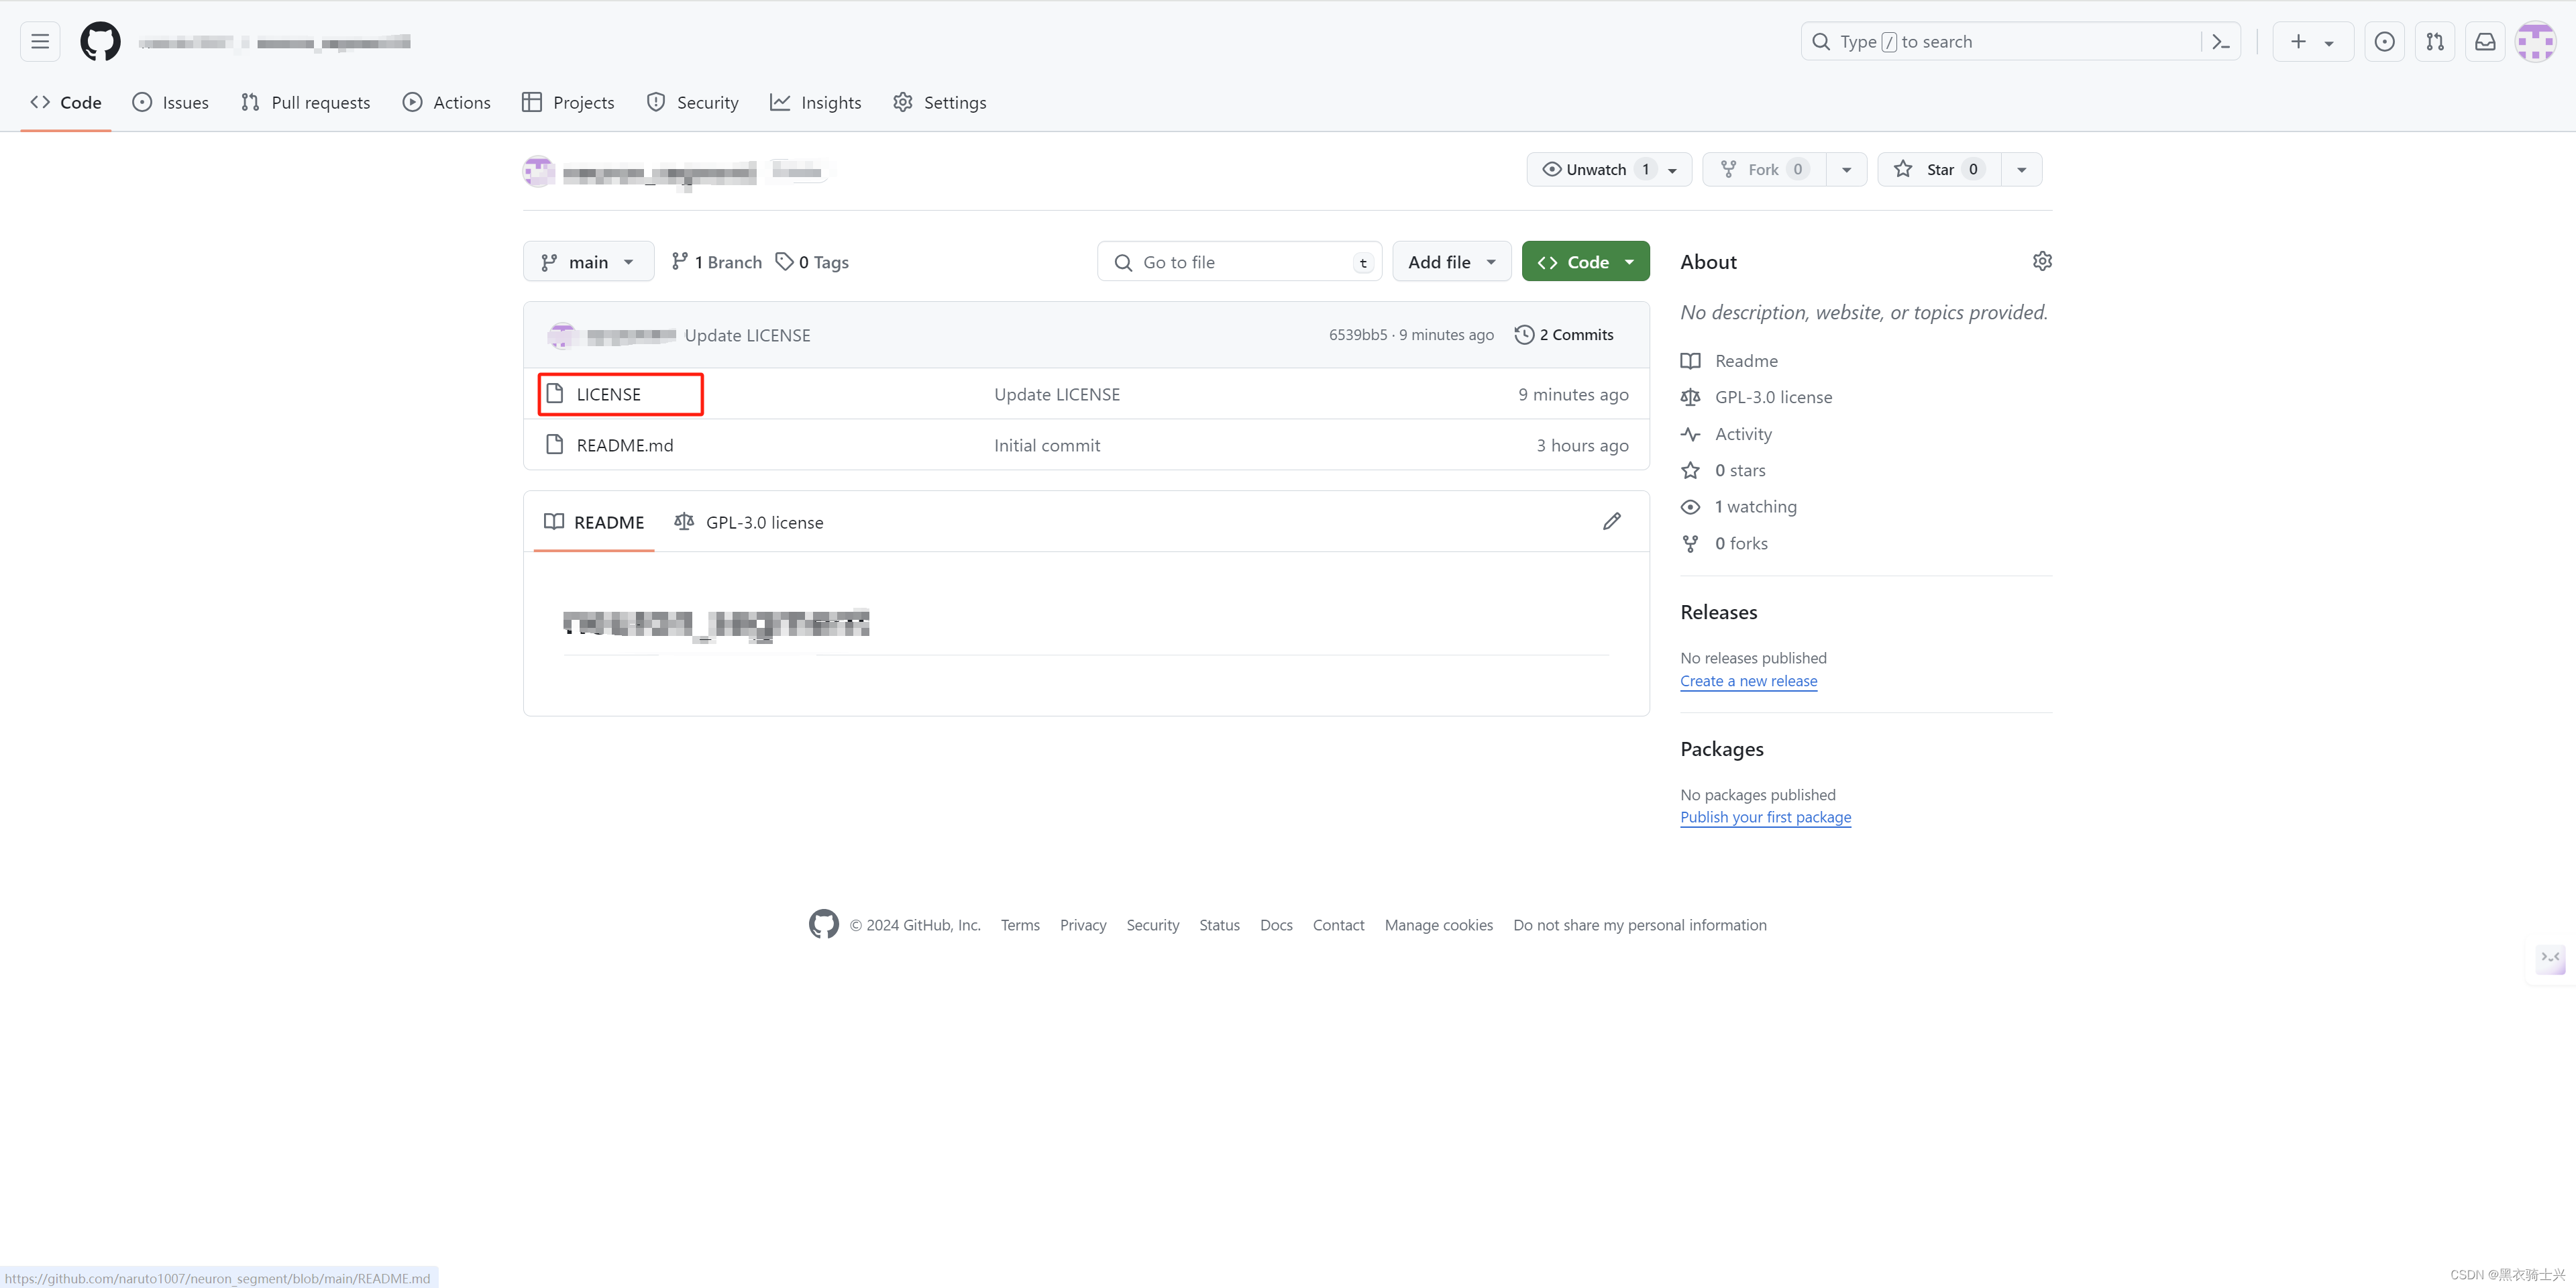Open the About settings gear icon
The width and height of the screenshot is (2576, 1288).
(2042, 261)
